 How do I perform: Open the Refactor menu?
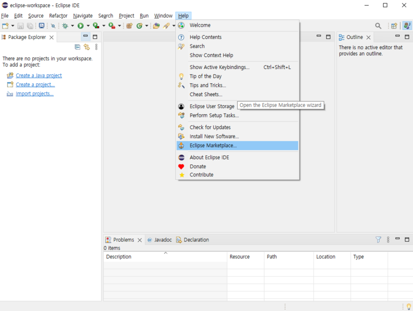pos(58,16)
